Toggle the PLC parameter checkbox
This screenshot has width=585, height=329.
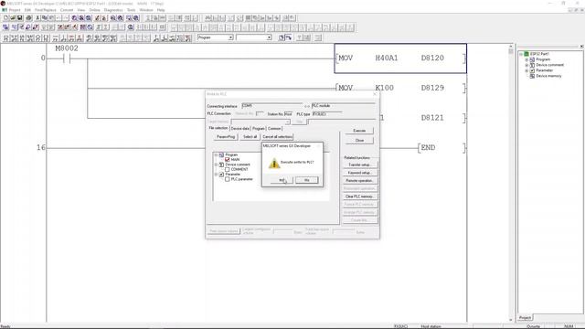tap(228, 179)
